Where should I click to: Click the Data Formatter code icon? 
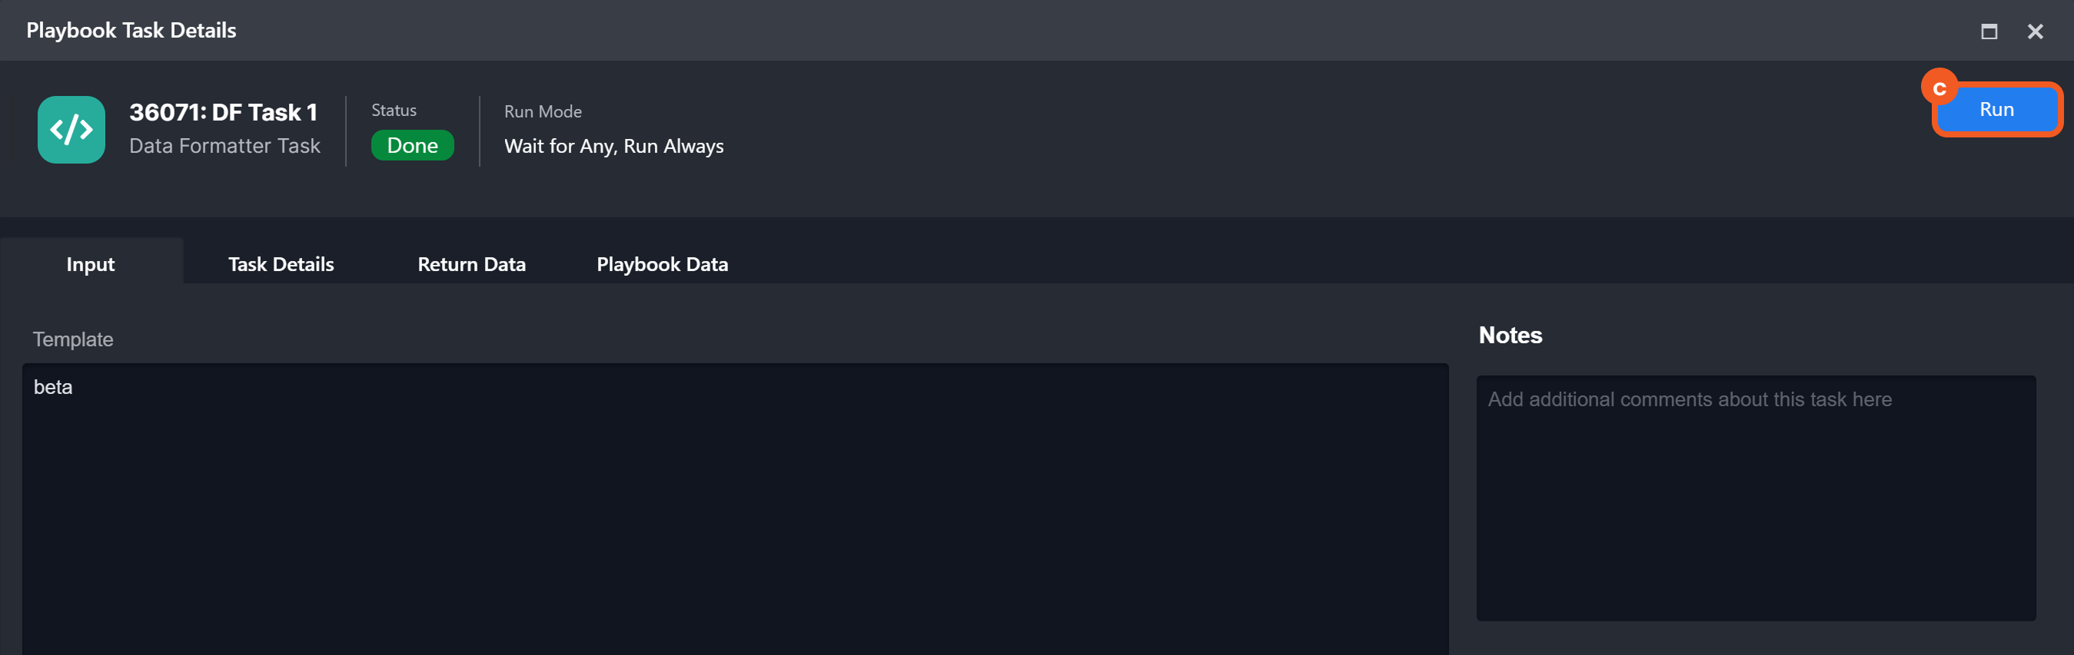click(71, 130)
